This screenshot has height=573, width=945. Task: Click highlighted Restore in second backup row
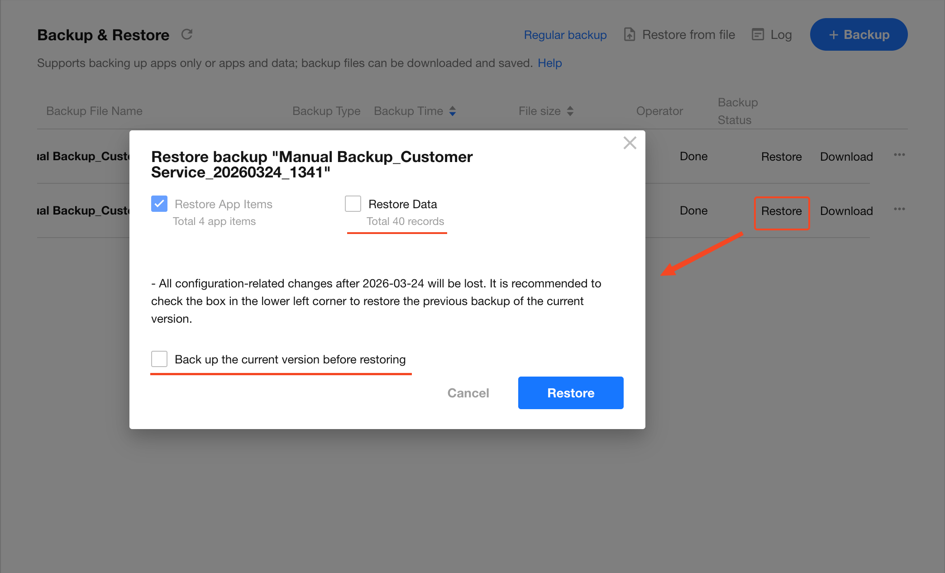tap(781, 211)
